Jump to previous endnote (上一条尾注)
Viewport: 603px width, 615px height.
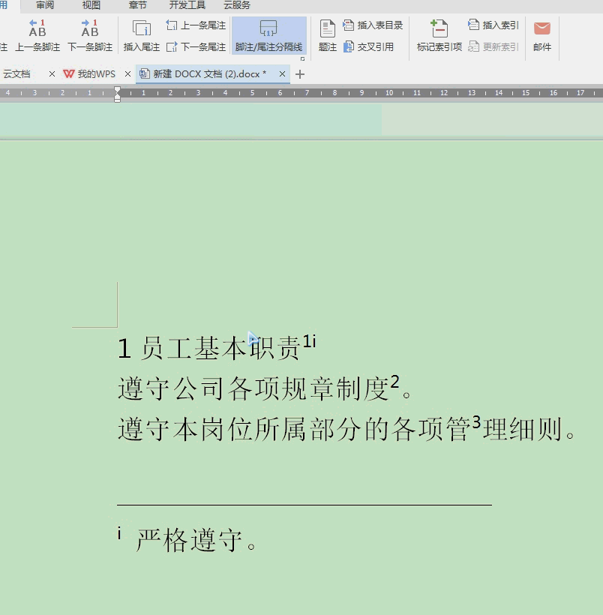pyautogui.click(x=196, y=25)
